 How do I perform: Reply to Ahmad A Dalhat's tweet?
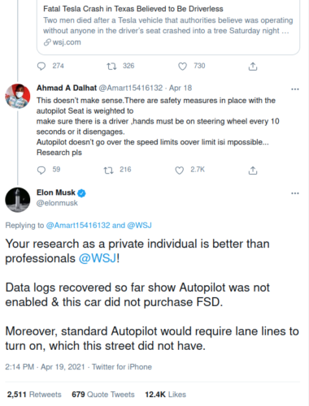click(41, 170)
